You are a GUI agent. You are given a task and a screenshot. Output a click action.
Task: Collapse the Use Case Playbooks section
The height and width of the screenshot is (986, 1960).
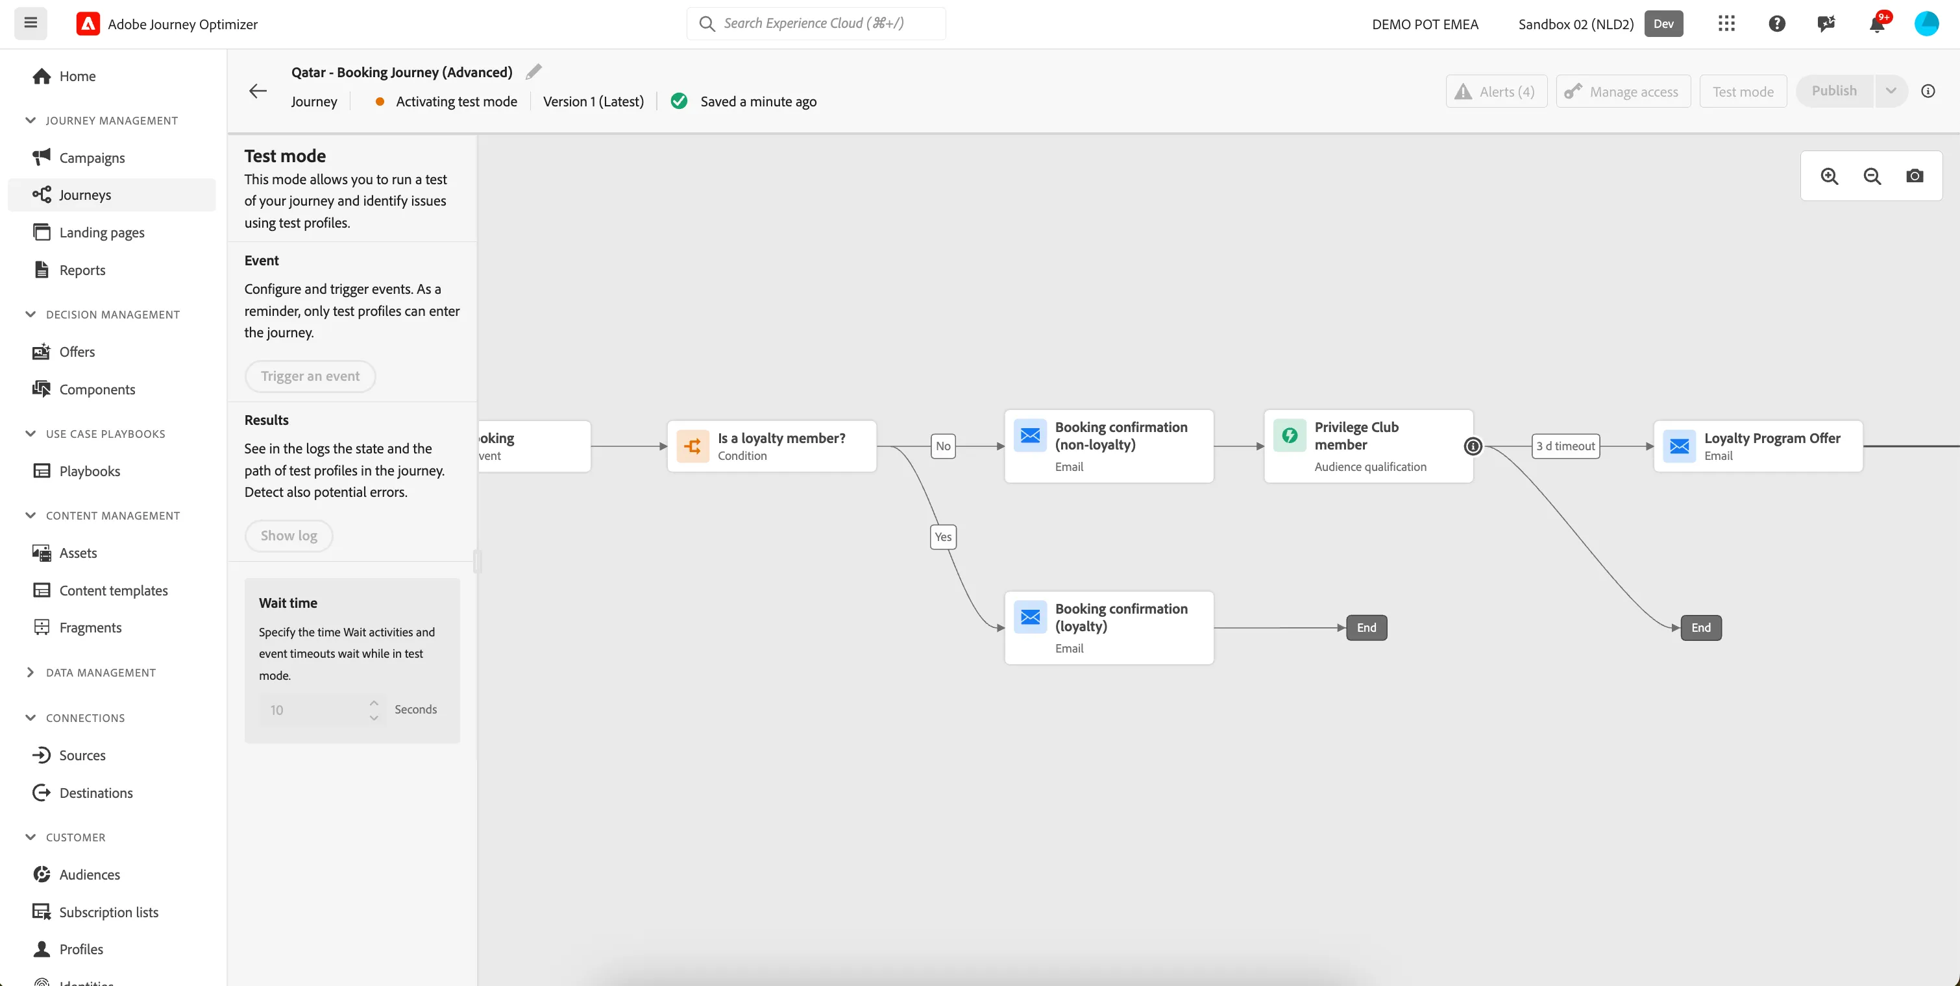pos(31,433)
